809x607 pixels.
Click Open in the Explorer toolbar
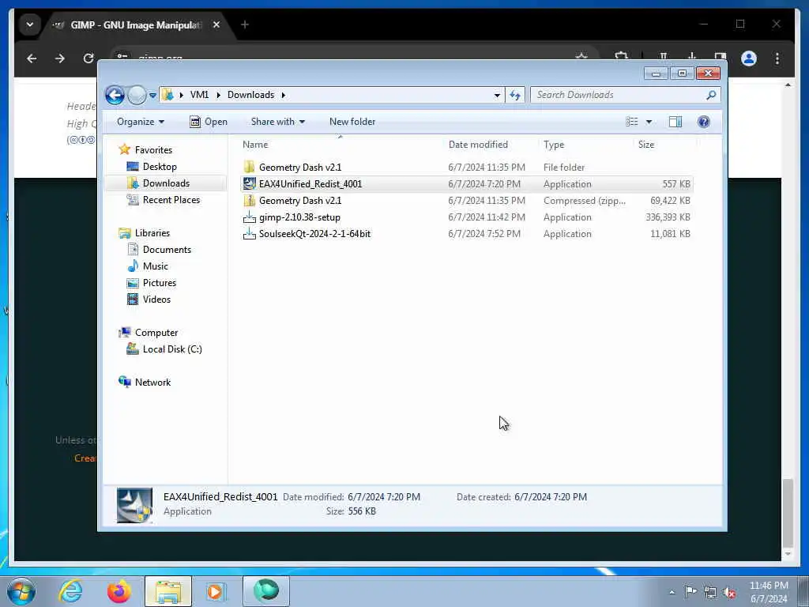click(x=209, y=122)
